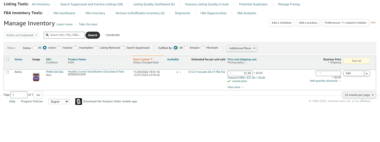Expand View more pricing details
The image size is (380, 142).
coord(236,87)
